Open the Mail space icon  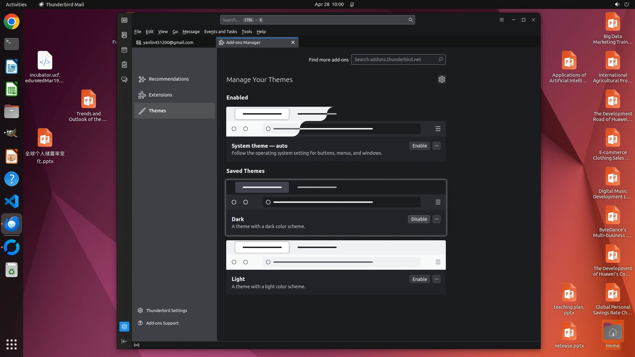[124, 20]
